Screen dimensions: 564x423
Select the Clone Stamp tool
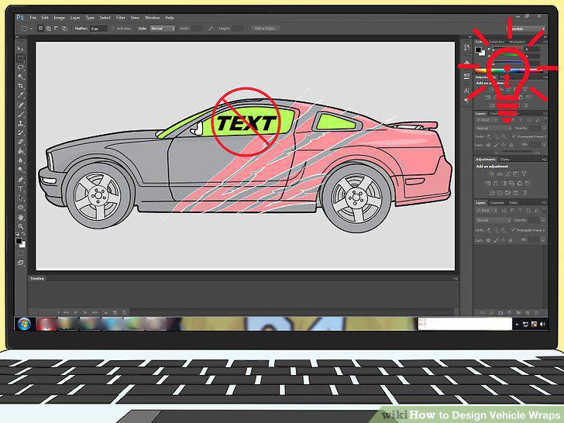(21, 123)
